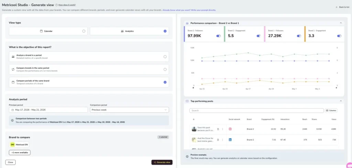The width and height of the screenshot is (352, 168).
Task: Click the 97.99K followers value
Action: point(195,36)
